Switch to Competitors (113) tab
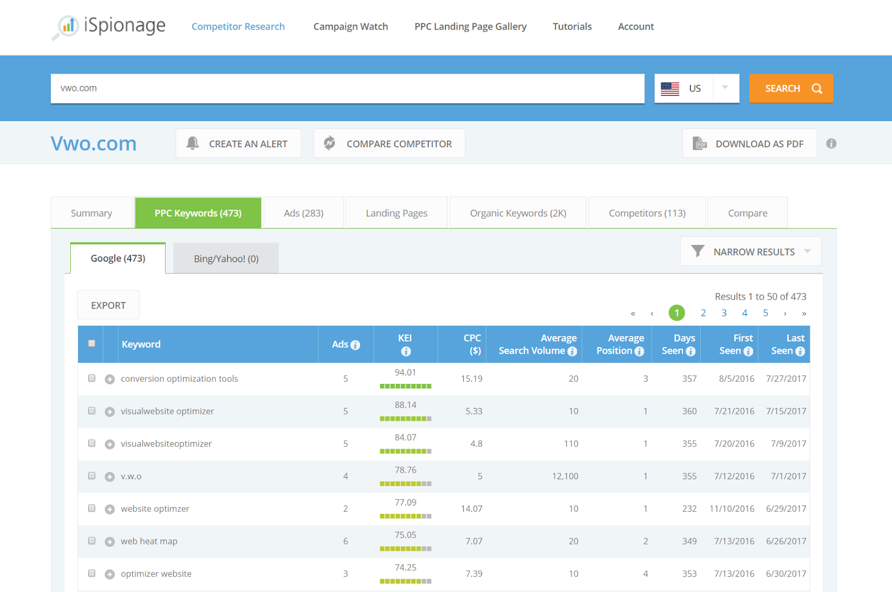The image size is (892, 592). click(x=647, y=213)
